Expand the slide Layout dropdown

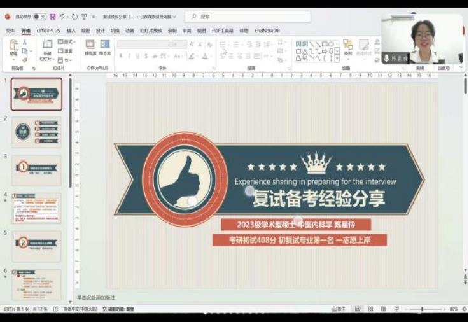click(66, 42)
